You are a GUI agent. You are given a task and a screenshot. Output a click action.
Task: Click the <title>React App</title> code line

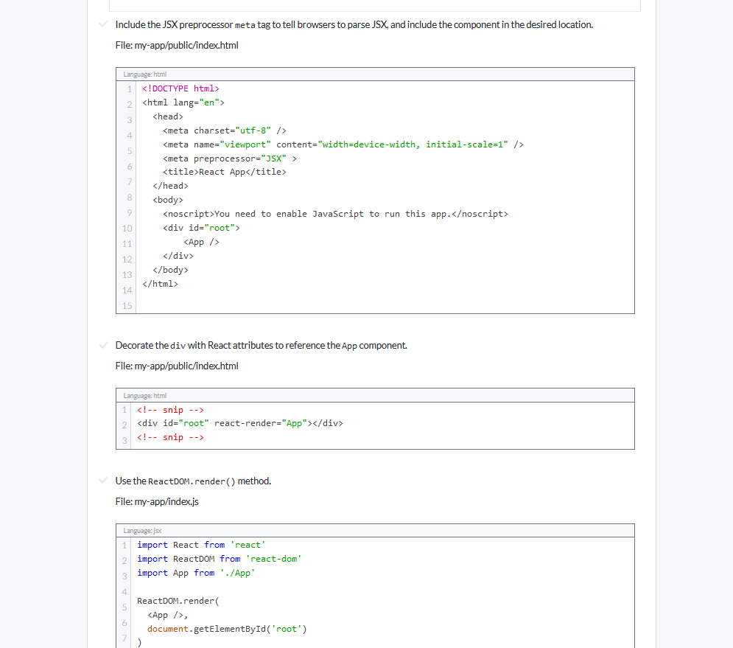click(x=225, y=172)
